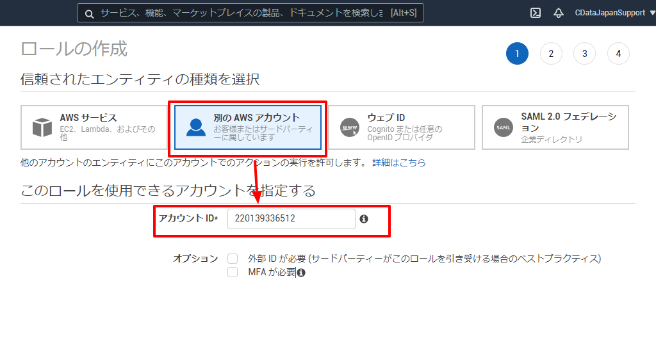Go to step 1 indicator
The width and height of the screenshot is (656, 338).
tap(517, 54)
